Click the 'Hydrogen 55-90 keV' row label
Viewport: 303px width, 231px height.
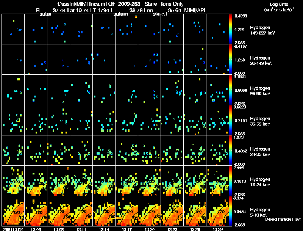[260, 91]
